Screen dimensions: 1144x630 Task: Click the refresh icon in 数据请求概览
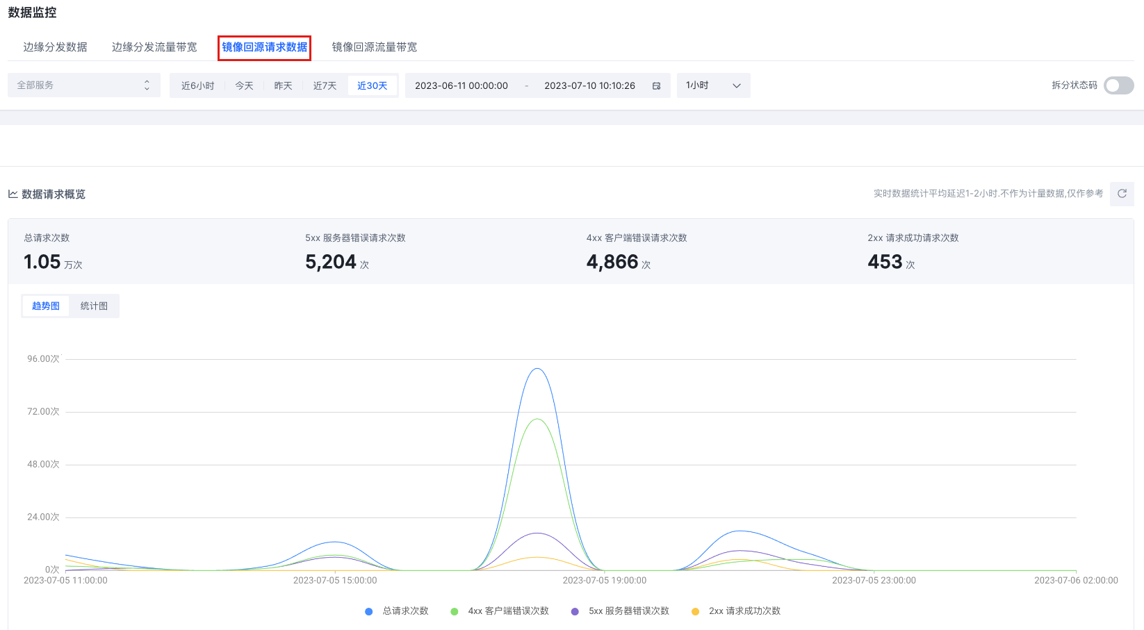(x=1122, y=194)
